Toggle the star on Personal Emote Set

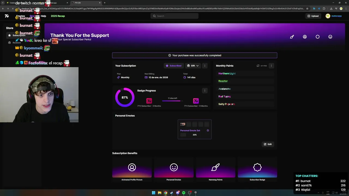coord(208,130)
